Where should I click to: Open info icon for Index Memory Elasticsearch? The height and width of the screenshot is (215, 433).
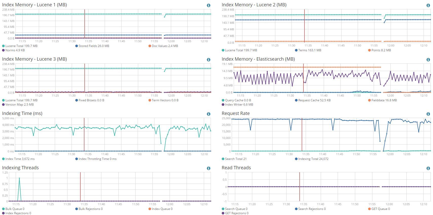click(x=428, y=60)
